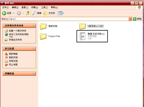The image size is (144, 107).
Task: Collapse the 文件和文件夹任务 panel
Action: tap(33, 25)
